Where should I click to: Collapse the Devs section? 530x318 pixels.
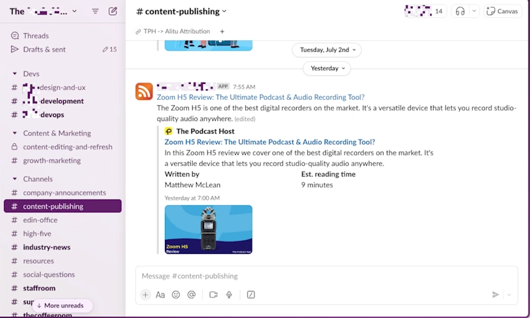15,73
